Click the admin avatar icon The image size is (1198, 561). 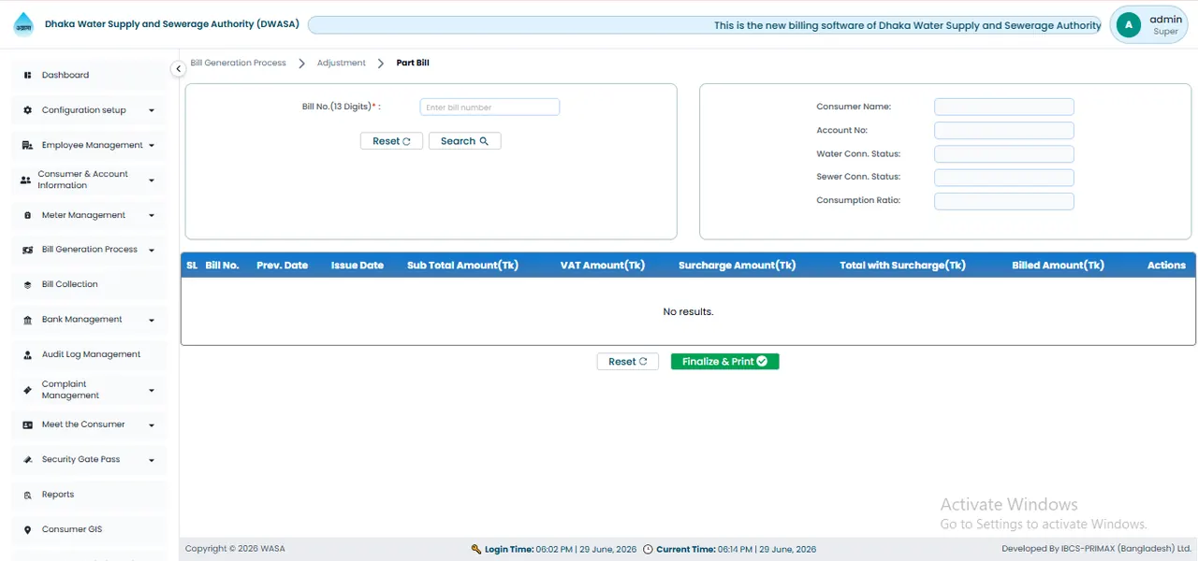(1129, 25)
